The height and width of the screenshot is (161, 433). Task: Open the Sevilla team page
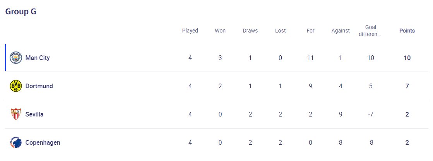coord(34,114)
